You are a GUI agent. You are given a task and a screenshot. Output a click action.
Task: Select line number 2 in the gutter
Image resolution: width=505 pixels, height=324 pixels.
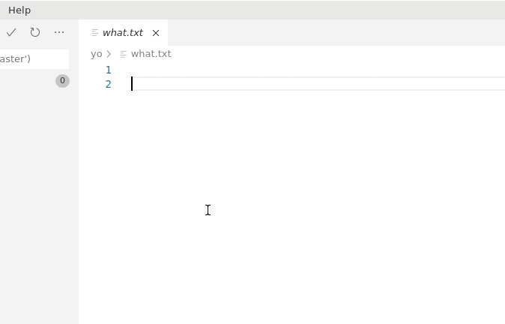click(108, 84)
